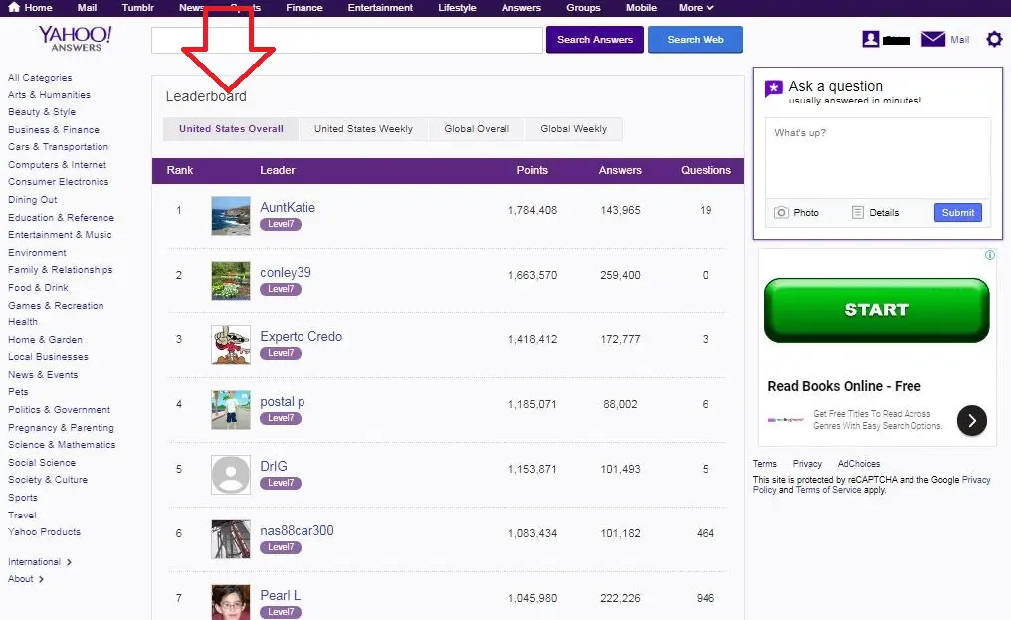The image size is (1011, 620).
Task: Open postal p's avatar
Action: click(x=231, y=410)
